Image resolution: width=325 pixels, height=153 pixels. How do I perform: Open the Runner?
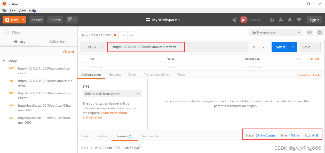(x=55, y=20)
